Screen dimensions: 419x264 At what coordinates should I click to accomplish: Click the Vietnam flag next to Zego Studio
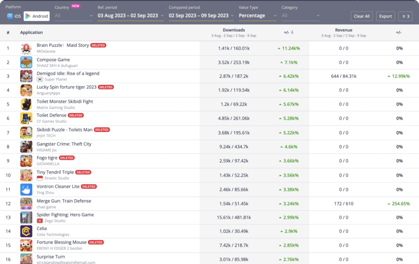pyautogui.click(x=40, y=221)
